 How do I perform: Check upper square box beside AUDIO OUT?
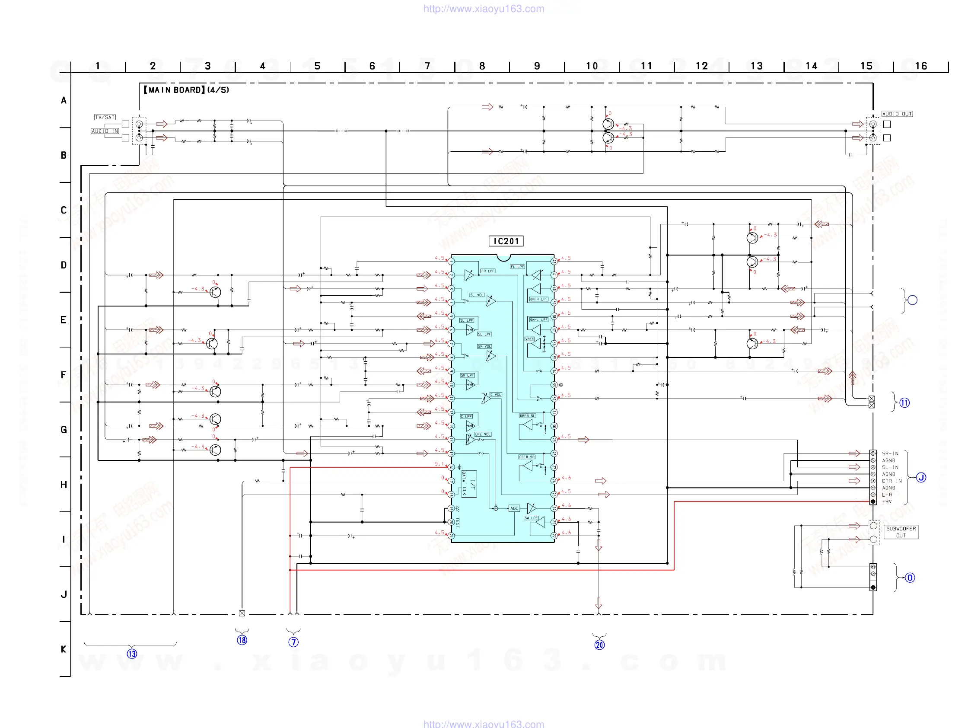tap(887, 125)
